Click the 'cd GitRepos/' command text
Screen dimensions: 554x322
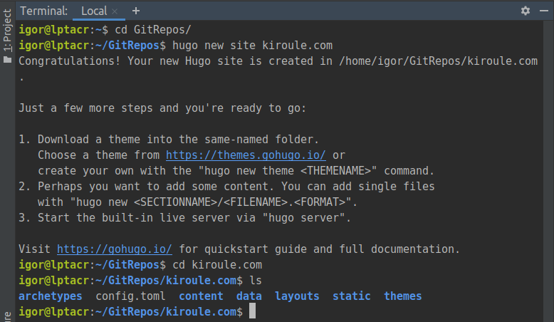(x=153, y=30)
